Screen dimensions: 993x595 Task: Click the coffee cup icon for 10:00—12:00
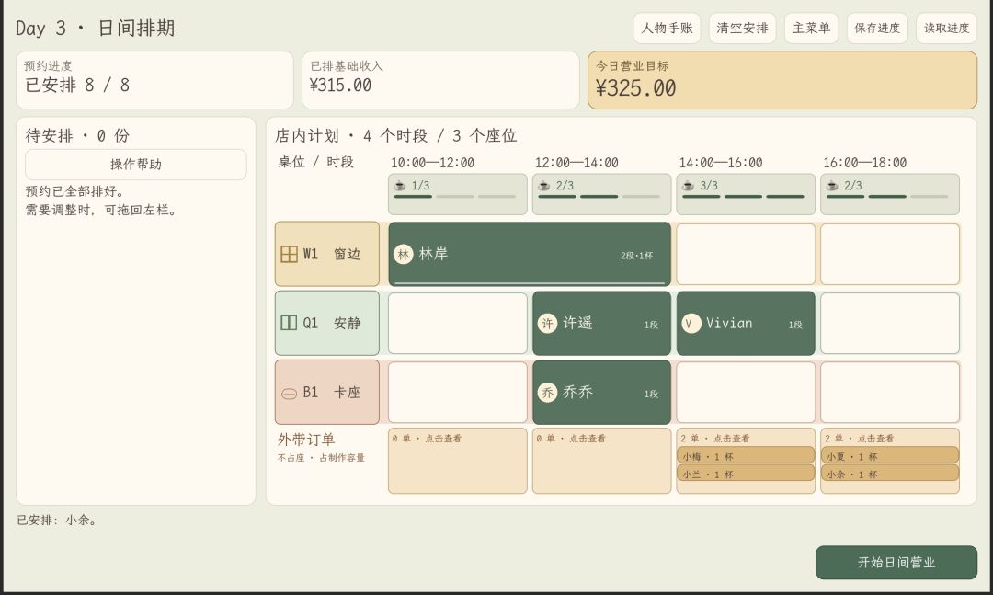click(400, 185)
